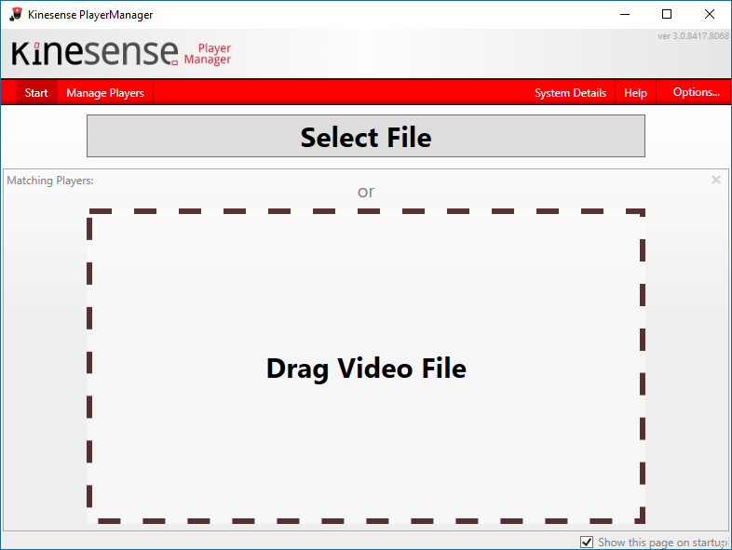The height and width of the screenshot is (550, 732).
Task: Click the version number text
Action: tap(693, 36)
